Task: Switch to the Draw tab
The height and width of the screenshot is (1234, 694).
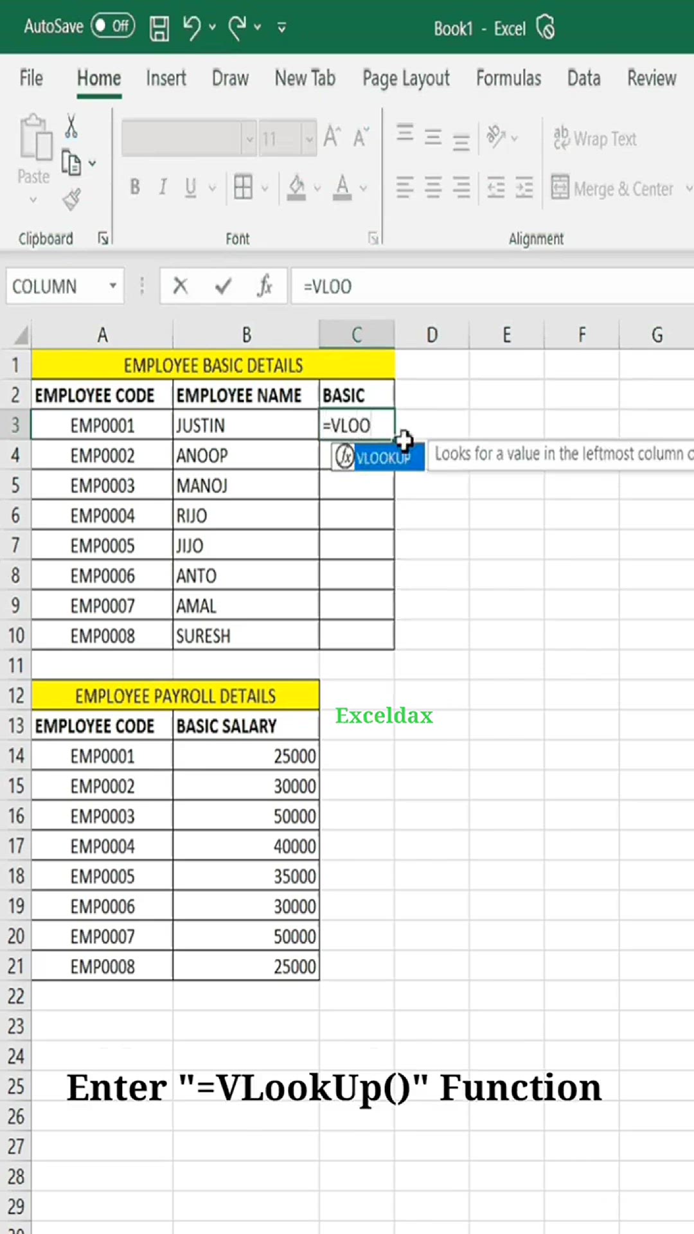Action: click(x=230, y=78)
